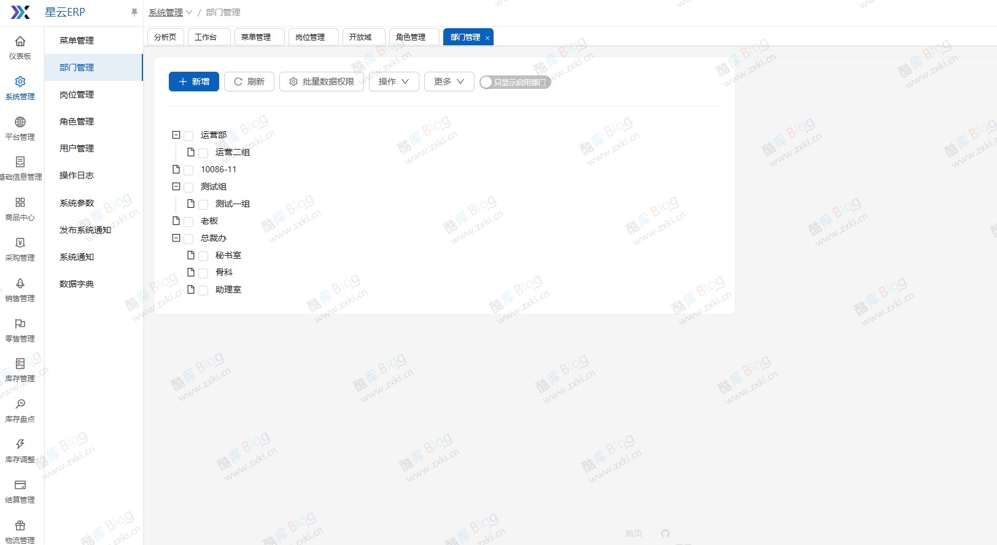997x545 pixels.
Task: Close the 部门管理 tab with the x
Action: pos(487,38)
